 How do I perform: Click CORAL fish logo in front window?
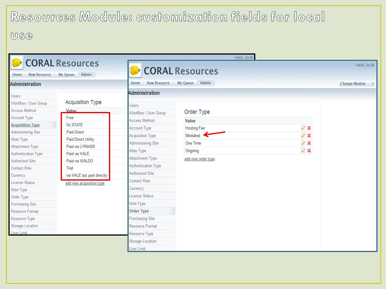[135, 71]
